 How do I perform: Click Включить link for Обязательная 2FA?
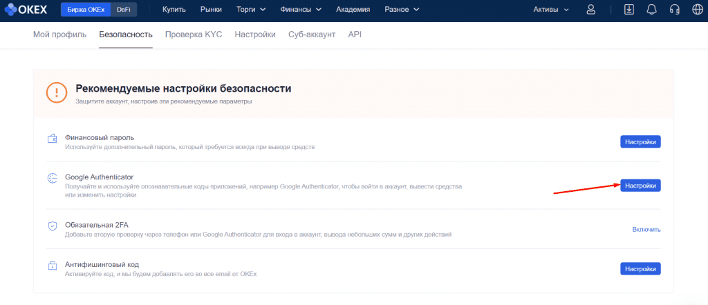[646, 229]
